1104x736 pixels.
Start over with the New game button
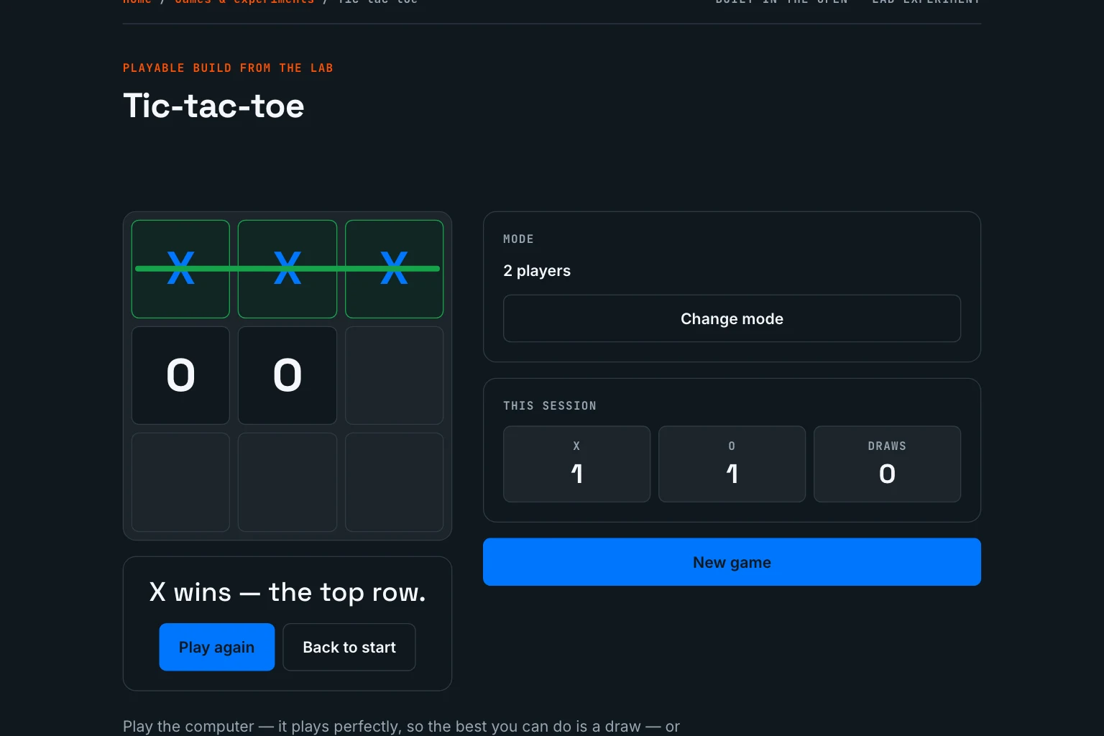tap(732, 562)
